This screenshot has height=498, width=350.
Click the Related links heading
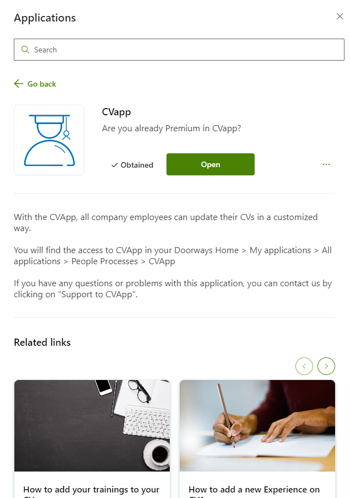coord(42,342)
